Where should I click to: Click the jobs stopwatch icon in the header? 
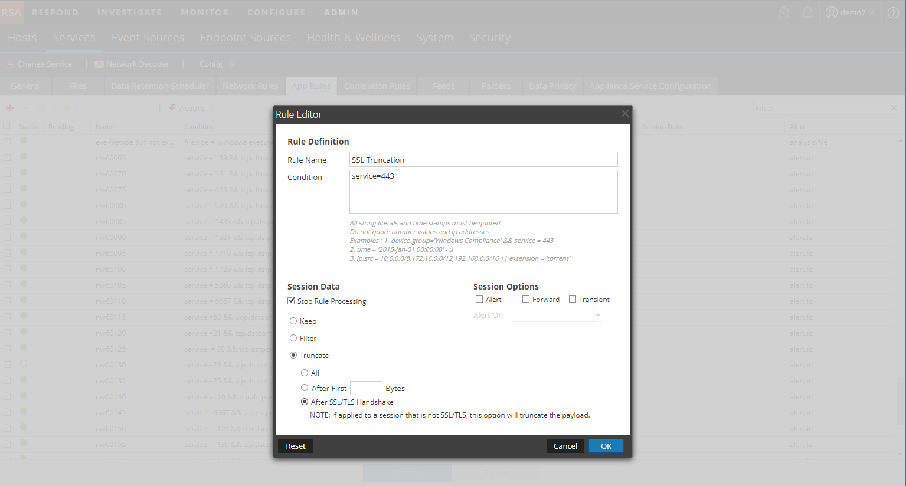point(784,11)
